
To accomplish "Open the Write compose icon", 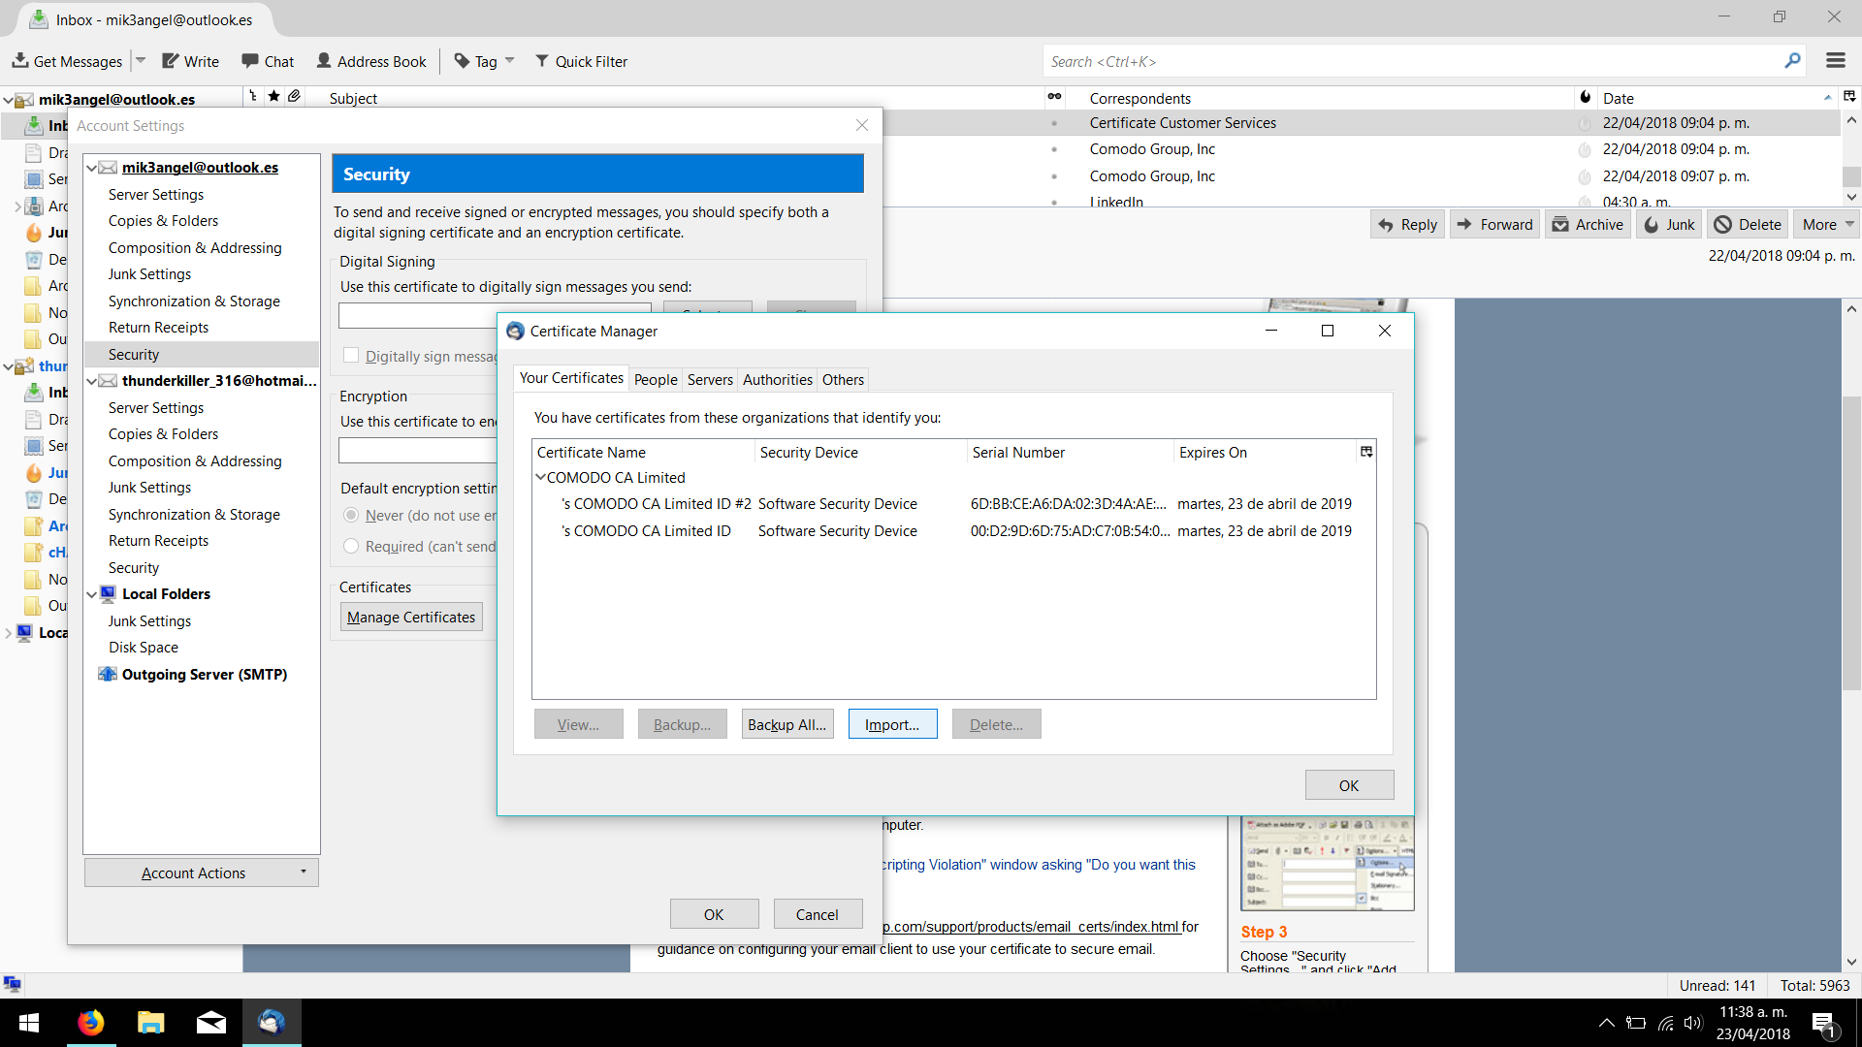I will click(x=171, y=61).
